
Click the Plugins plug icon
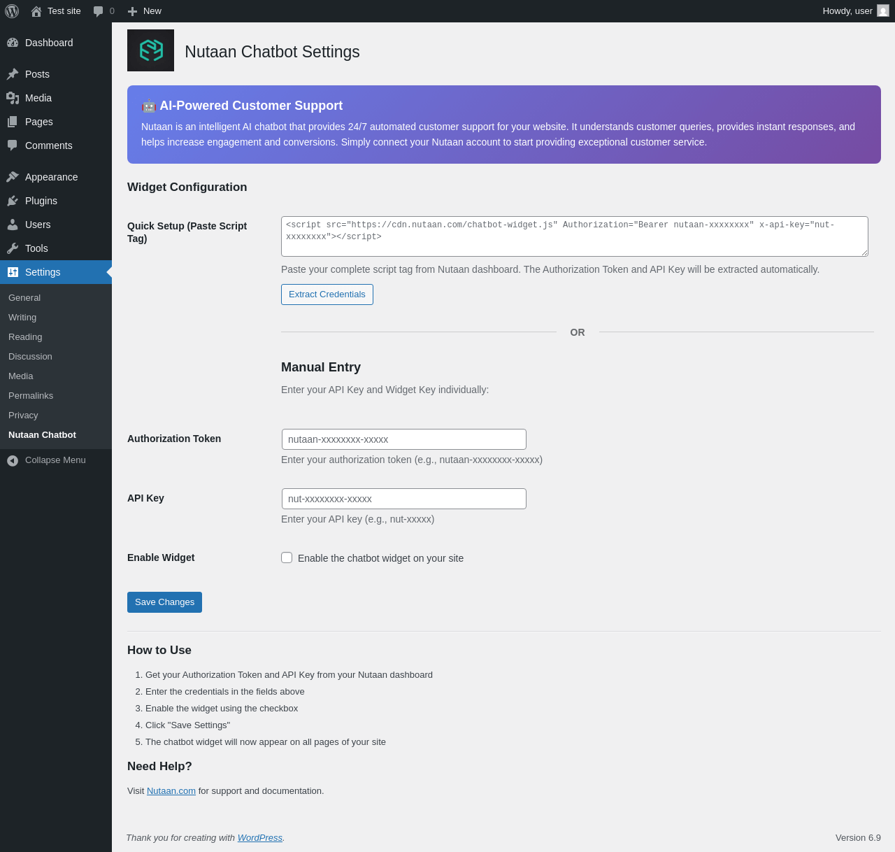coord(13,201)
